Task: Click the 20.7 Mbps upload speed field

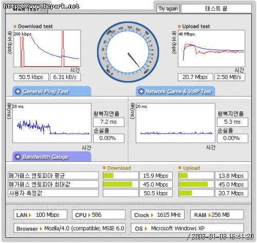Action: coord(195,77)
